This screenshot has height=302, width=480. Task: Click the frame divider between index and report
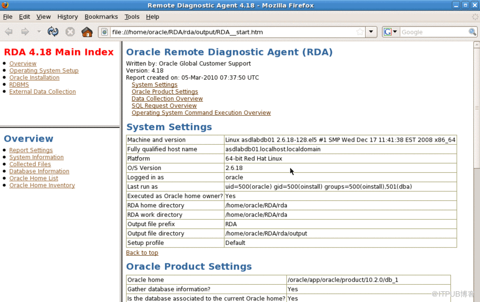pyautogui.click(x=121, y=171)
